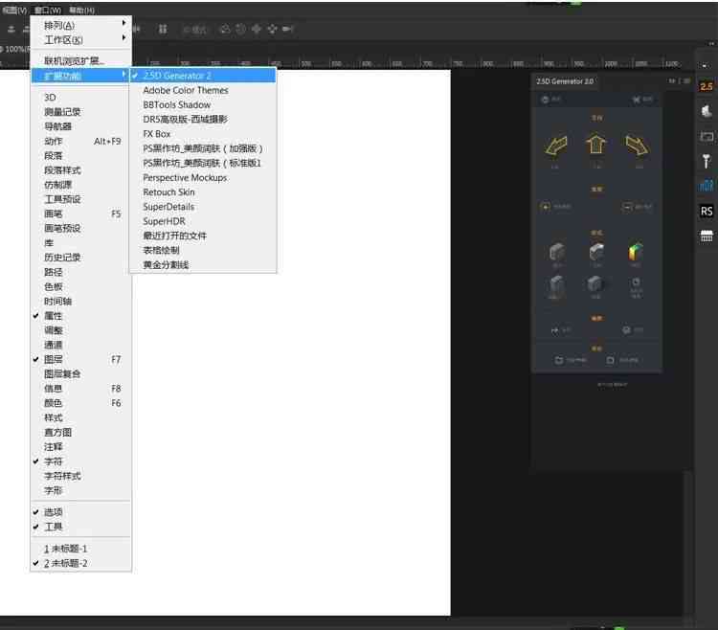Open the icon below the 2.5 dock icon
The image size is (718, 630).
[707, 111]
